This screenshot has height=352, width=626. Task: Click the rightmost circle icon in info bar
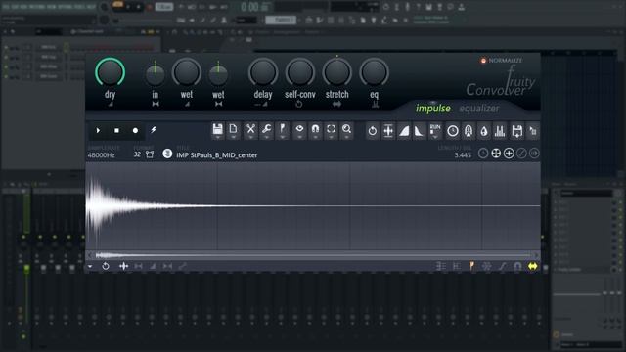click(x=534, y=154)
